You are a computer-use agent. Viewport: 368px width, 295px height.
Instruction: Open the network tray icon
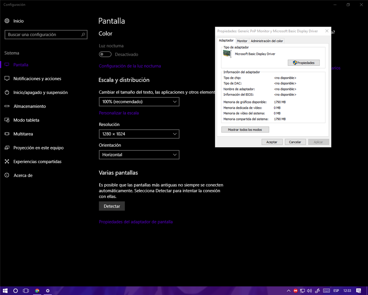pyautogui.click(x=303, y=291)
